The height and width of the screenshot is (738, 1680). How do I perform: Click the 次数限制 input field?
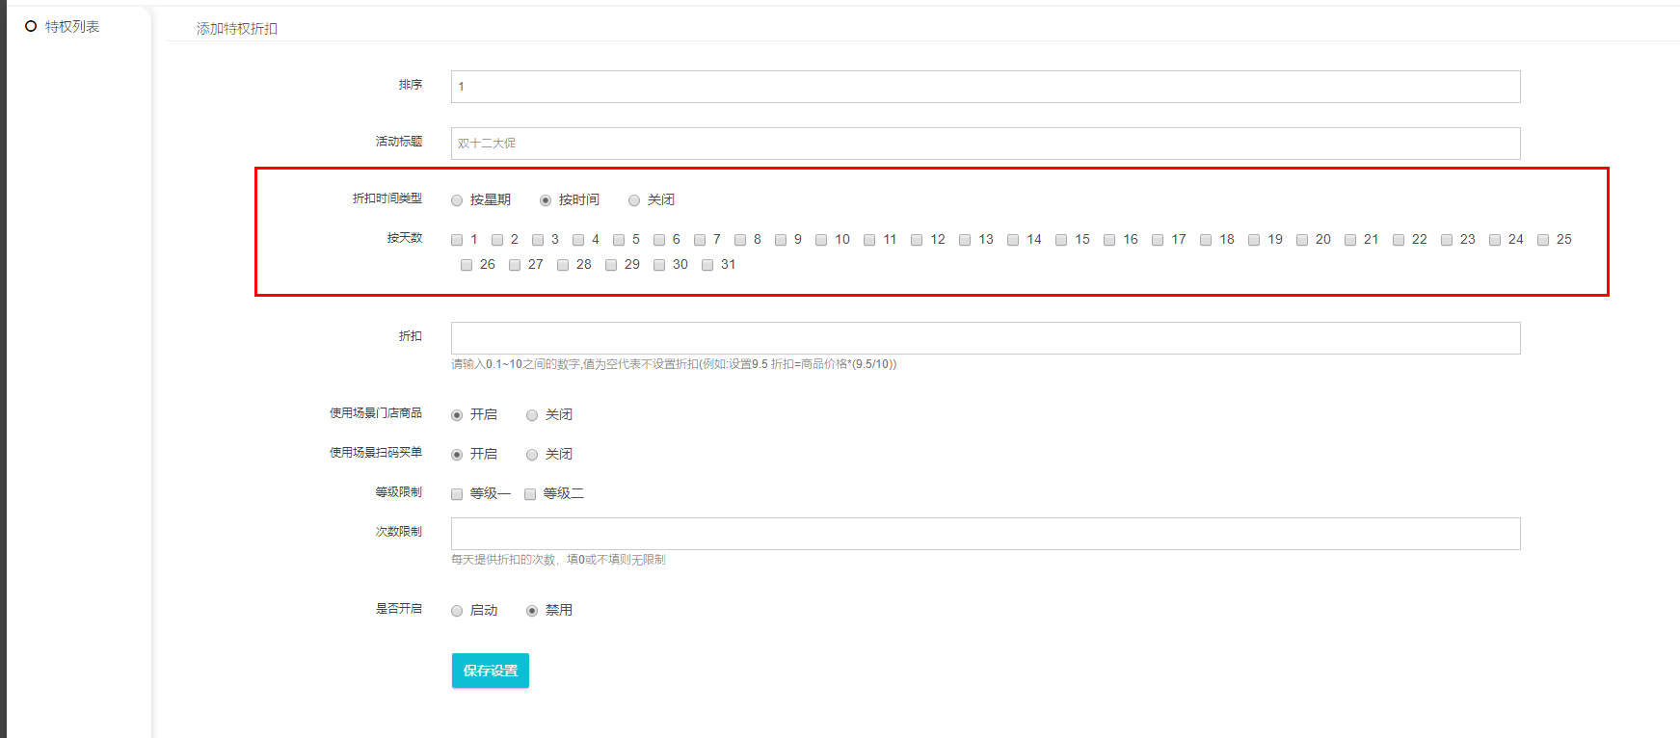(x=984, y=534)
